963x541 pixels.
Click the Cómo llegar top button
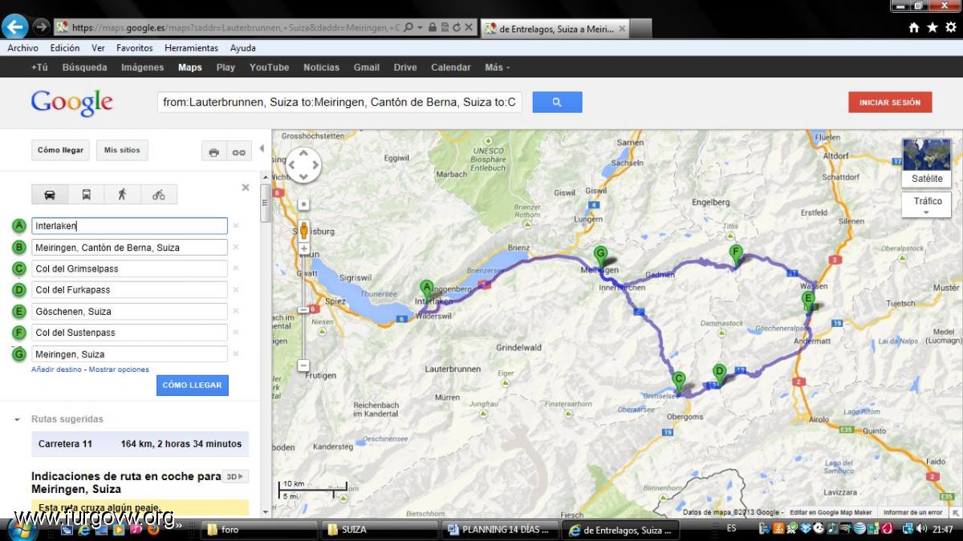(60, 150)
